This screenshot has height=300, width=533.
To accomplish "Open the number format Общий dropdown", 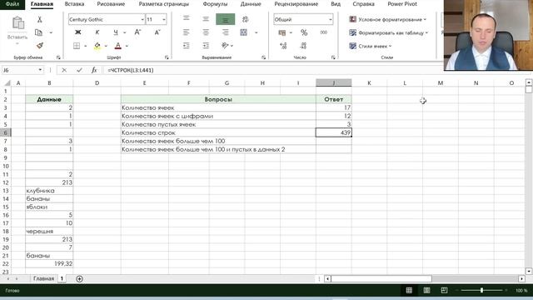I will point(330,20).
